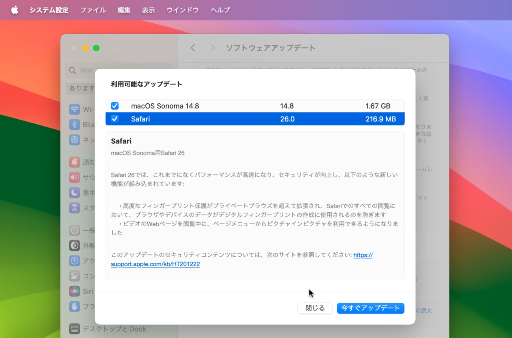Open Wi-Fi settings in the sidebar
Screen dimensions: 512x338
pos(74,109)
